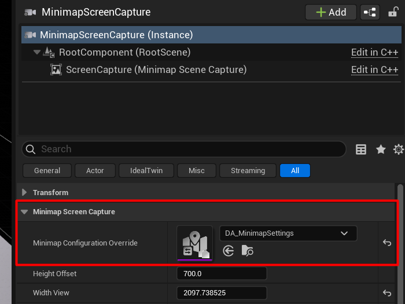Toggle the favorites star filter
The width and height of the screenshot is (405, 304).
click(x=381, y=149)
